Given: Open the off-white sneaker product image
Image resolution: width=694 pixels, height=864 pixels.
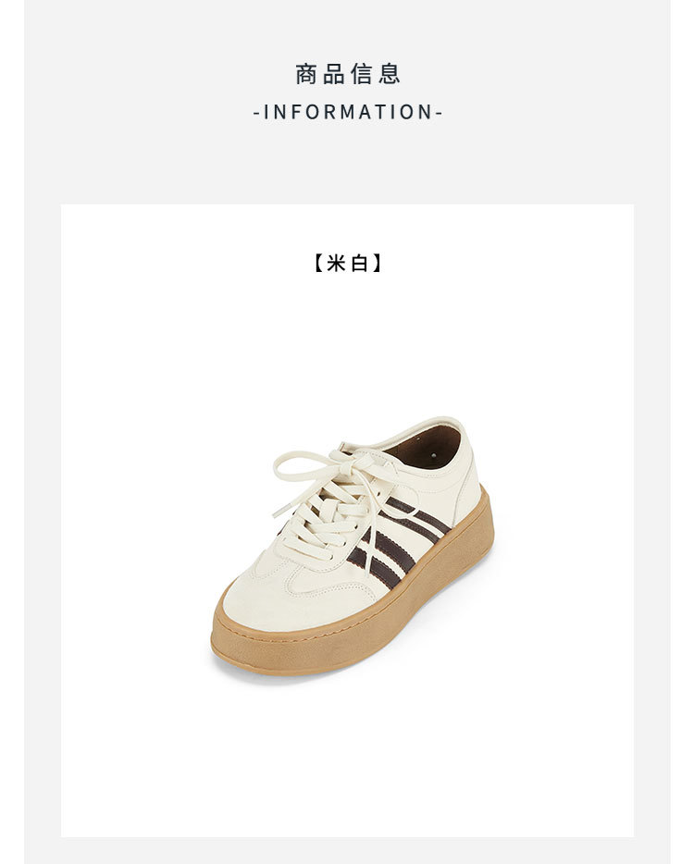Looking at the screenshot, I should [x=353, y=546].
